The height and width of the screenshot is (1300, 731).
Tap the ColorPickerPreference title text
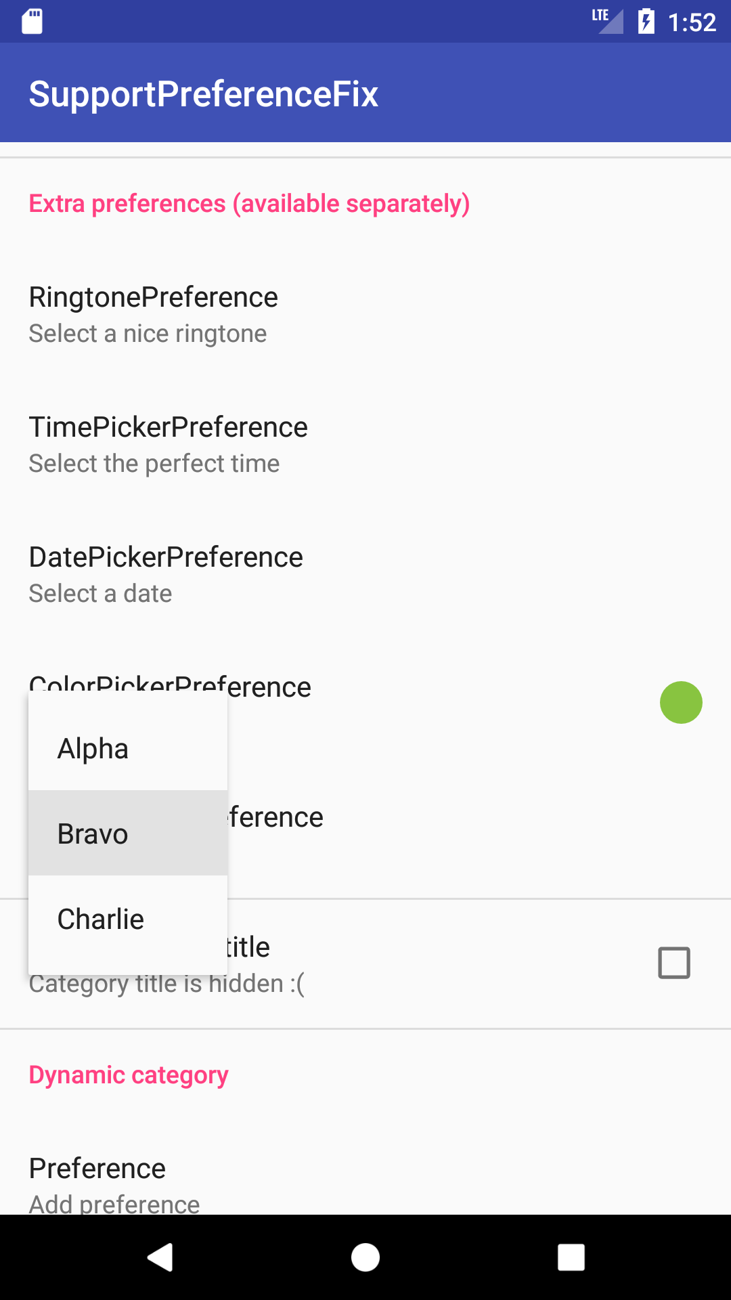(x=271, y=685)
